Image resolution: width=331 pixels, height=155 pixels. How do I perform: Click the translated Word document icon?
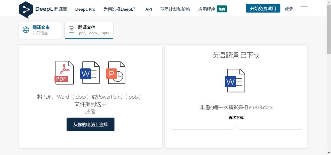click(x=235, y=81)
